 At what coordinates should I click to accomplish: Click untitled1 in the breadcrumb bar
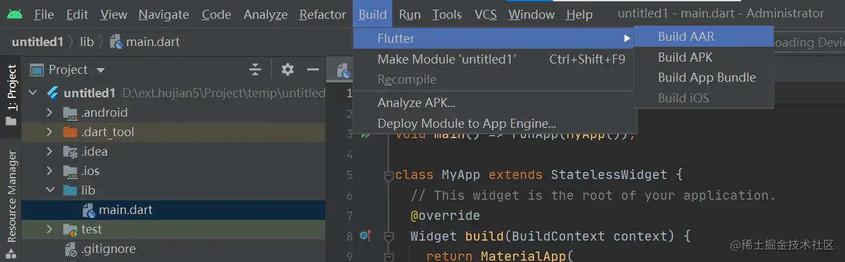(x=38, y=42)
